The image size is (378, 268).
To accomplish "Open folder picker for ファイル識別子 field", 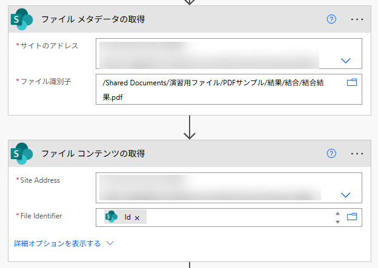I will tap(352, 83).
